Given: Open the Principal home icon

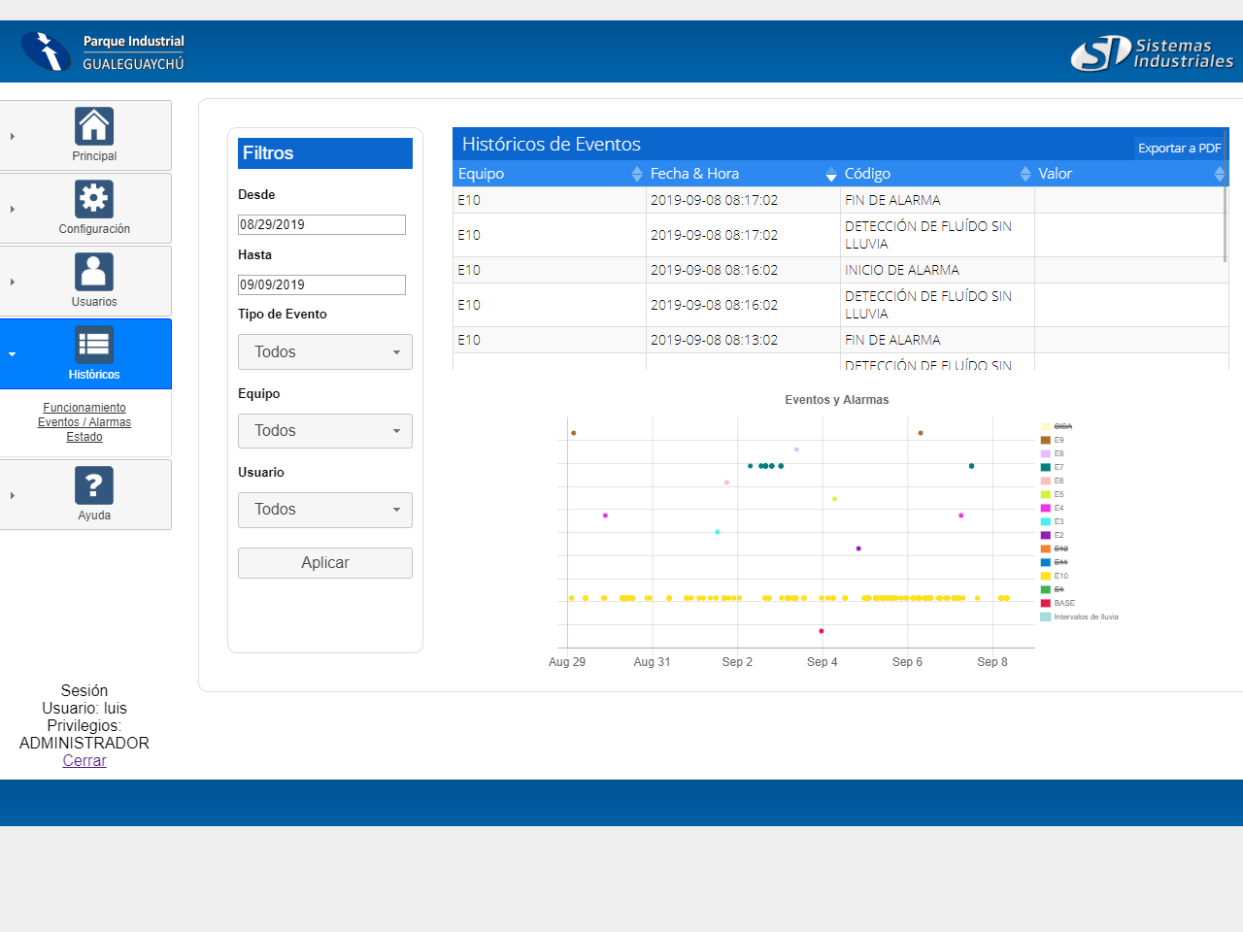Looking at the screenshot, I should pyautogui.click(x=94, y=126).
